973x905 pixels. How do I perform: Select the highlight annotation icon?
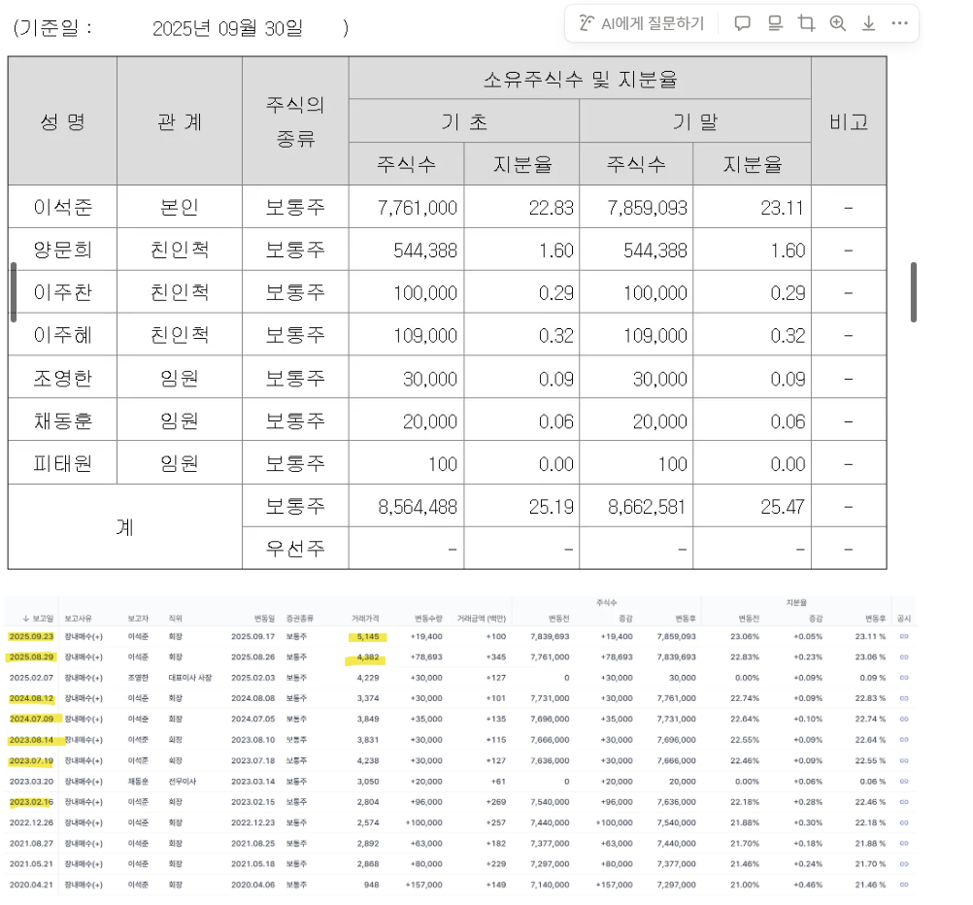pyautogui.click(x=774, y=23)
